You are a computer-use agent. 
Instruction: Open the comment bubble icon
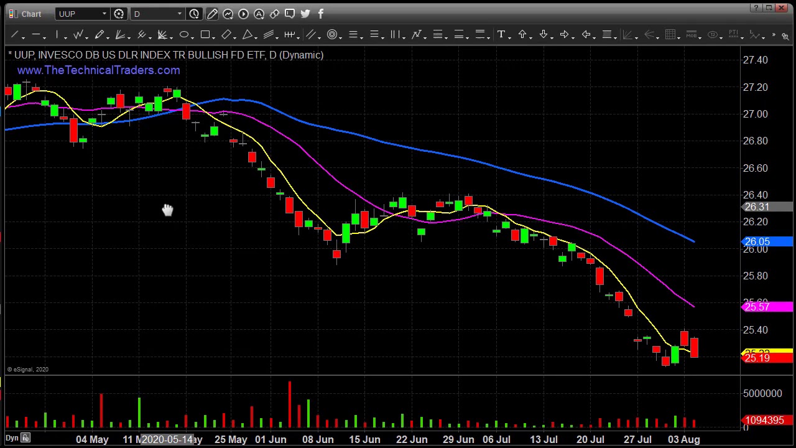tap(290, 13)
